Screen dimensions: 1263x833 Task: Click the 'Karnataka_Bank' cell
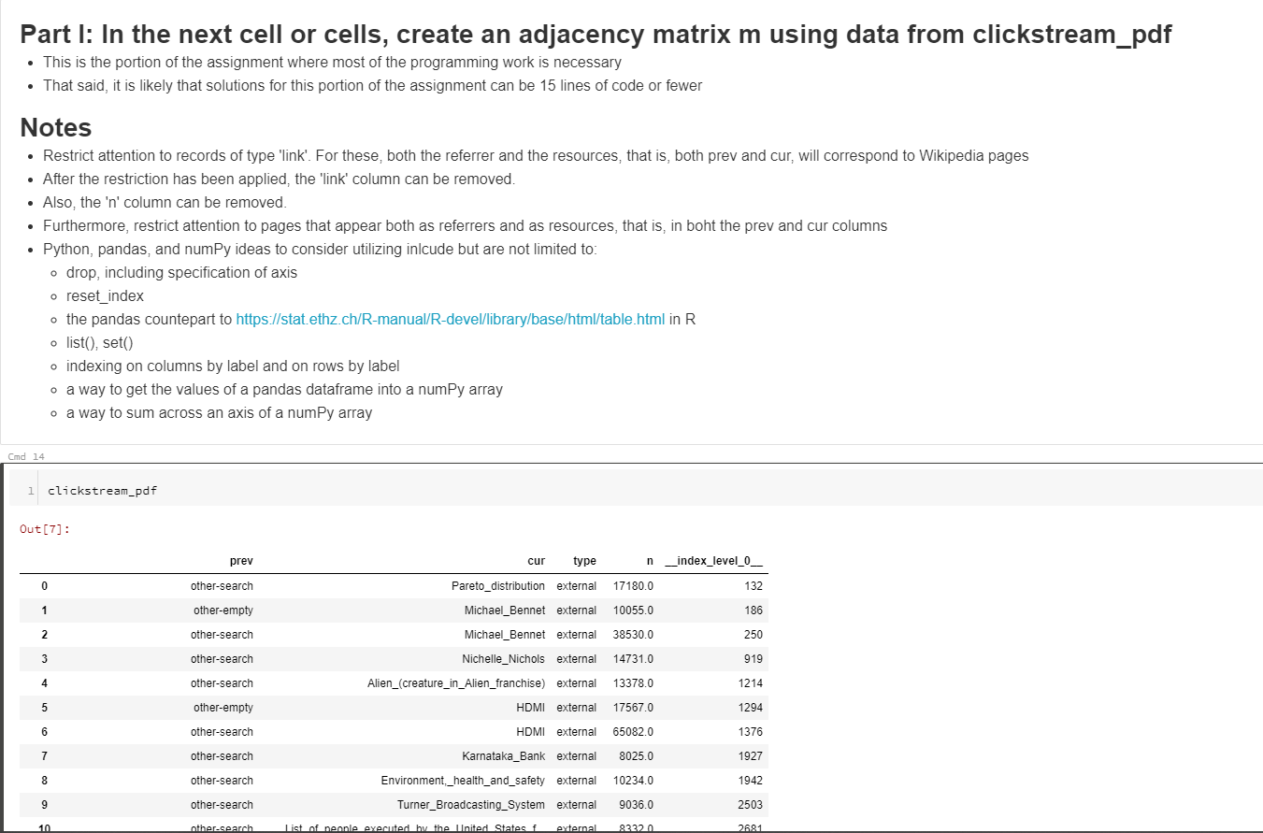[x=504, y=756]
